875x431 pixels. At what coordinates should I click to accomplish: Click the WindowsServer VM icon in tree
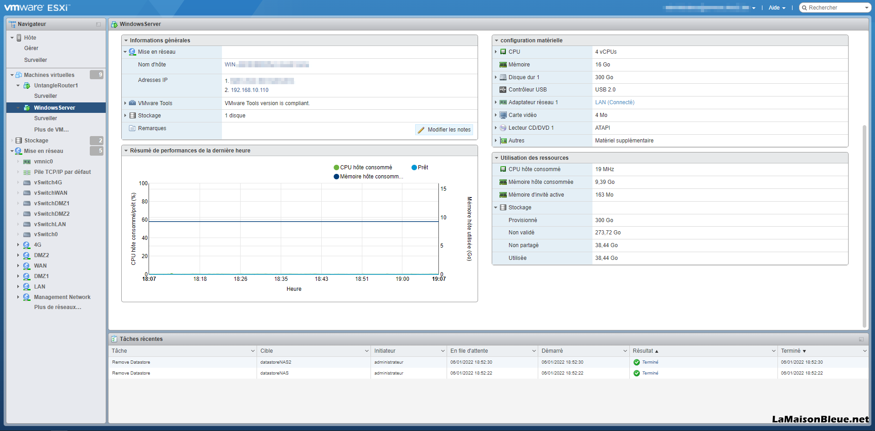27,108
